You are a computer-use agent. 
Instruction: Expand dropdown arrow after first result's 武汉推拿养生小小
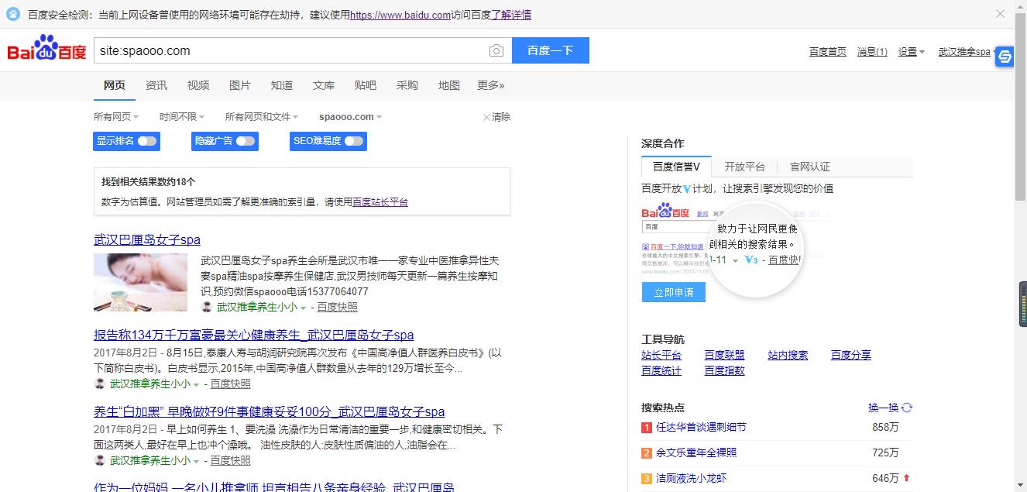click(304, 308)
